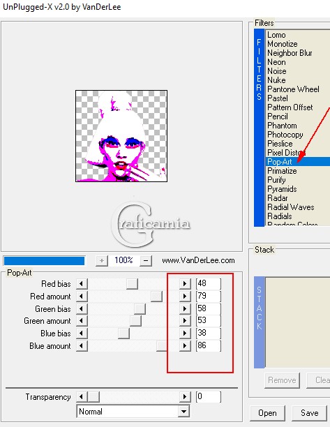The width and height of the screenshot is (330, 427).
Task: Click Green amount left arrow
Action: (x=82, y=321)
